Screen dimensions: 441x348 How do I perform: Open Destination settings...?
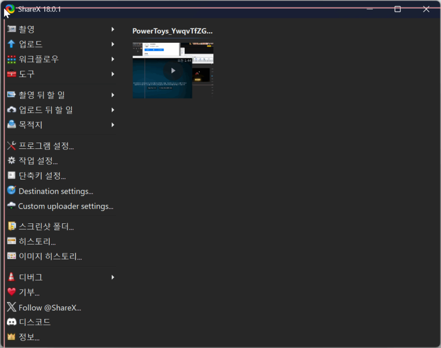coord(61,191)
